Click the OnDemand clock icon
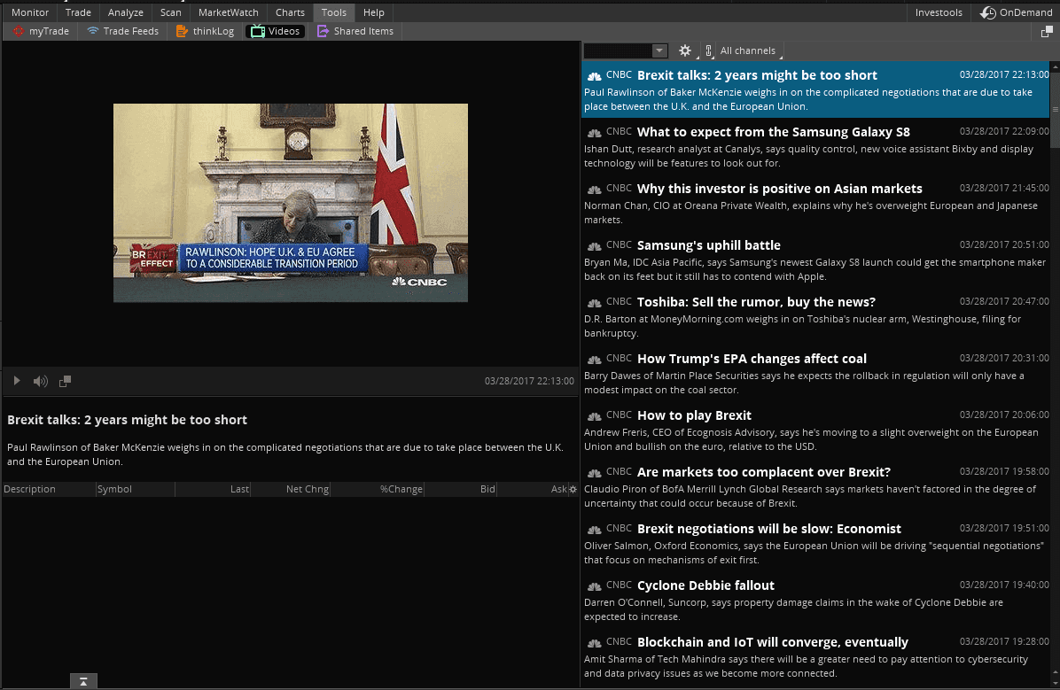This screenshot has height=690, width=1060. pyautogui.click(x=987, y=12)
